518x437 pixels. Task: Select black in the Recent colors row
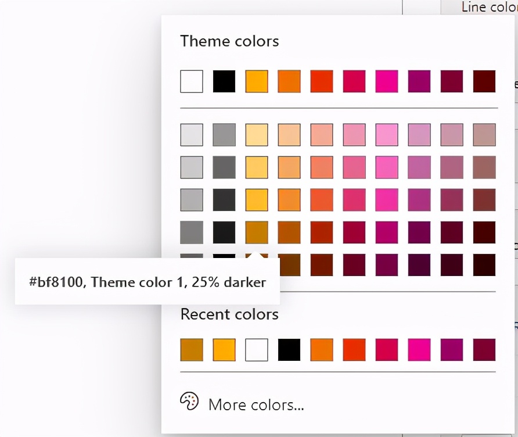[x=289, y=350]
